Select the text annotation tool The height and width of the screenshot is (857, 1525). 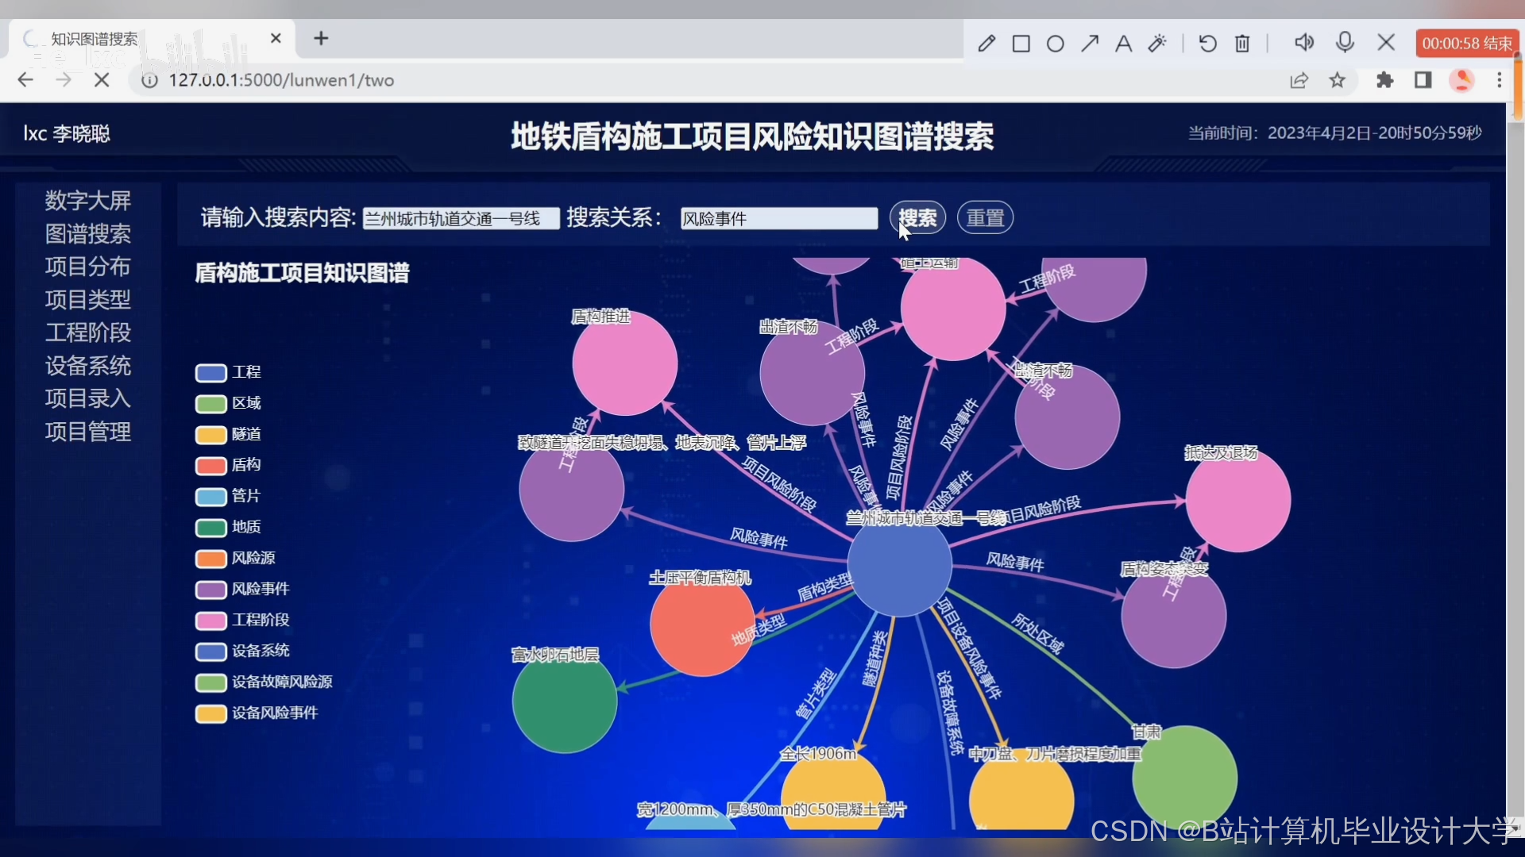(1123, 44)
